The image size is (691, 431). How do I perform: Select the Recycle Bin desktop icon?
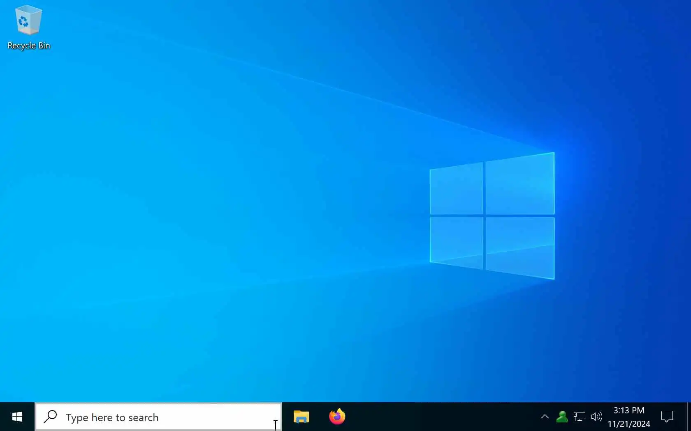28,28
